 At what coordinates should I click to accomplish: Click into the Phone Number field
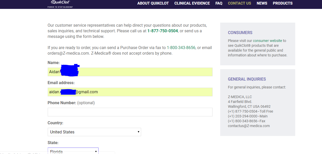130,112
